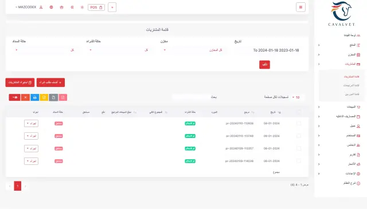This screenshot has height=209, width=367.
Task: Open the warehouse filter dropdown
Action: pyautogui.click(x=193, y=50)
